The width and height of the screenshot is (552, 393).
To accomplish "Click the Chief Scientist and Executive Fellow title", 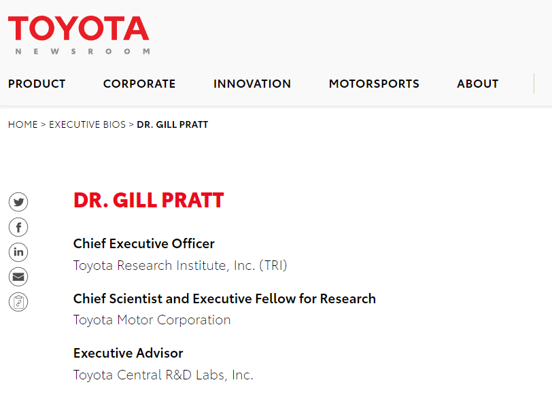I will tap(224, 298).
